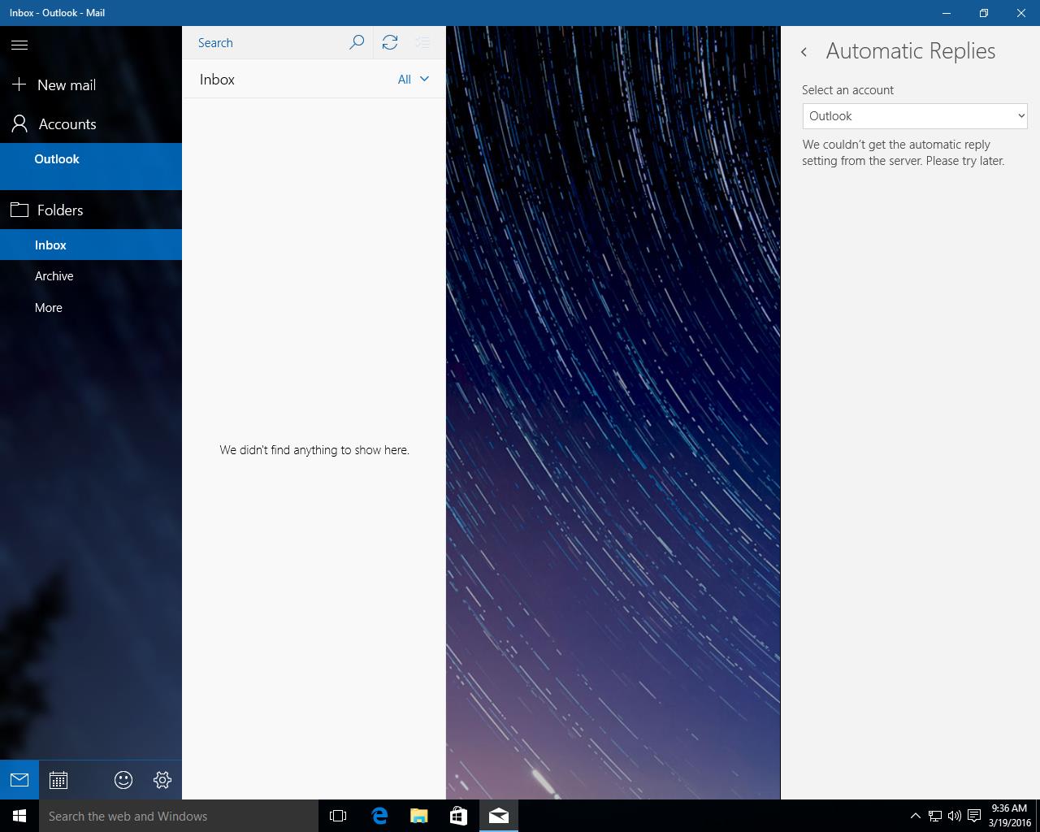The width and height of the screenshot is (1040, 832).
Task: Click the Automatic Replies title
Action: (x=911, y=50)
